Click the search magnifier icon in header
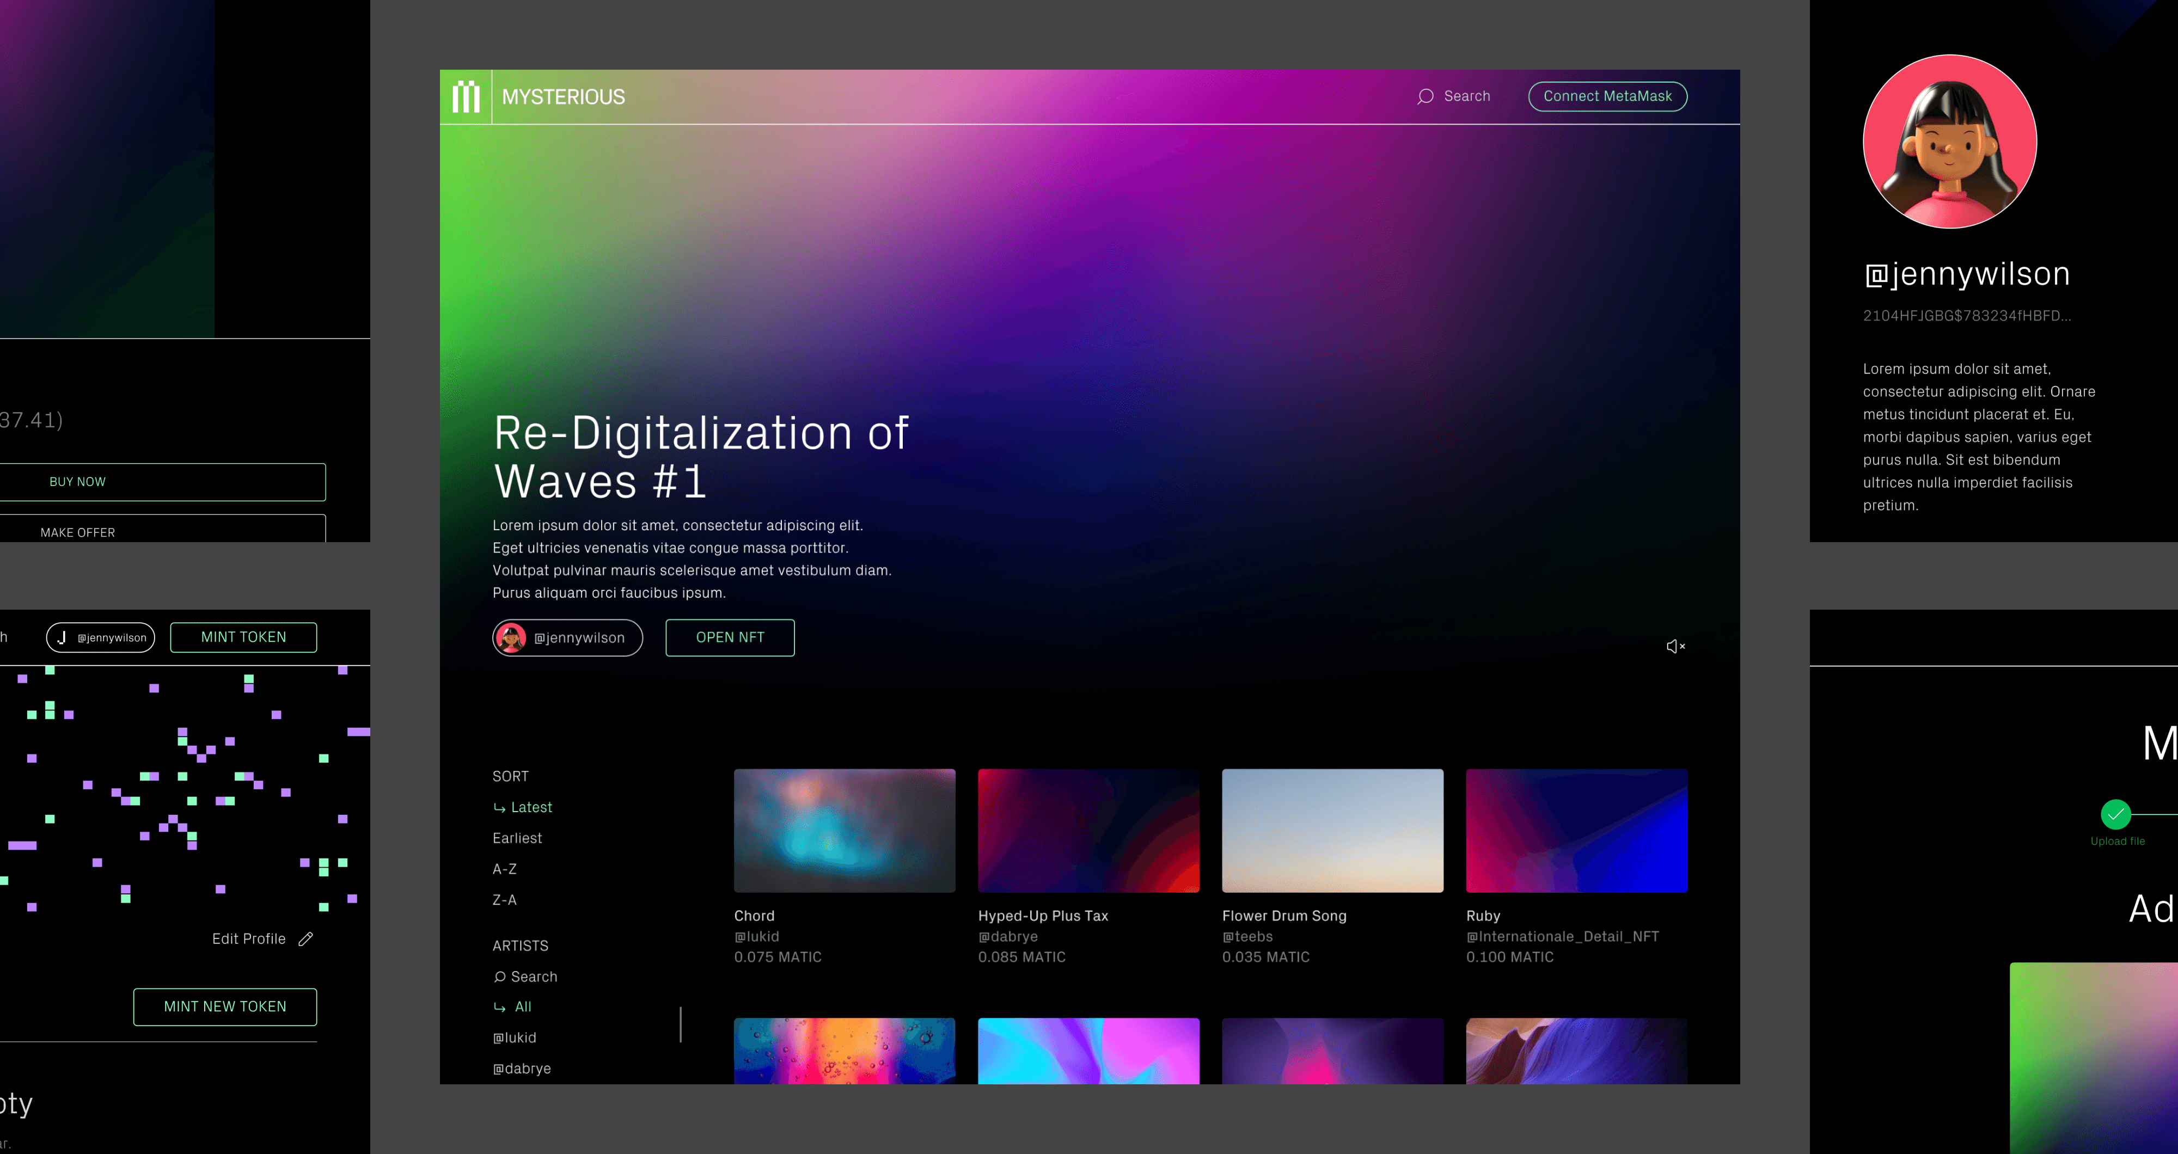This screenshot has height=1154, width=2178. pos(1426,96)
